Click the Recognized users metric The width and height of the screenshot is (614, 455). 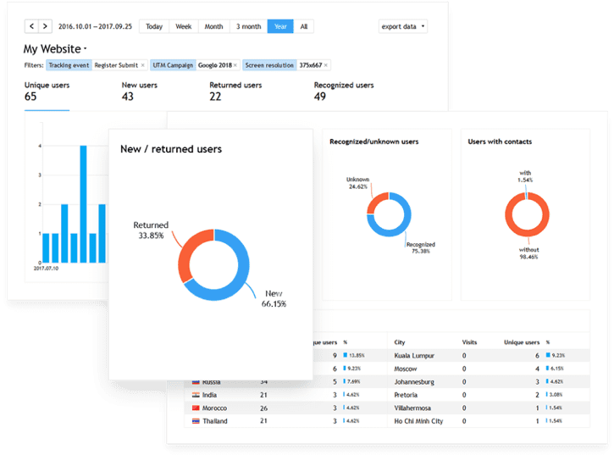[344, 92]
